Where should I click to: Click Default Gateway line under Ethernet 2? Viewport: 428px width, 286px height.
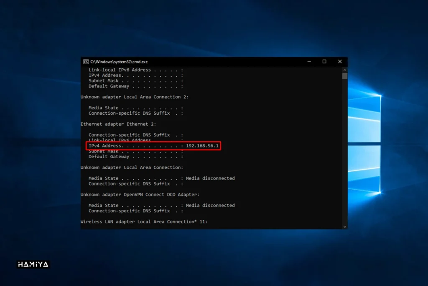point(135,157)
